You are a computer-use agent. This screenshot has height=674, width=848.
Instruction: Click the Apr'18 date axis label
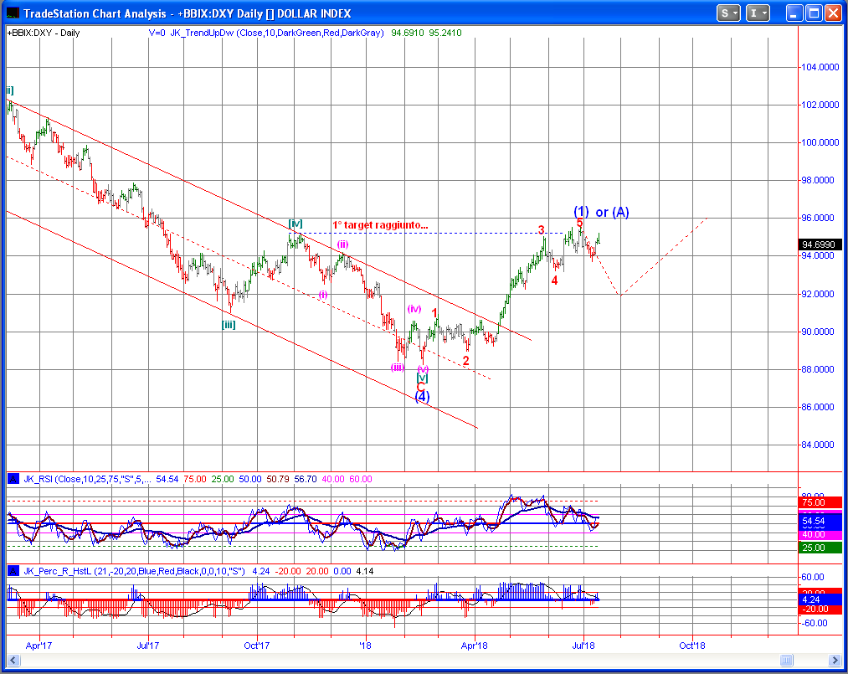coord(475,646)
